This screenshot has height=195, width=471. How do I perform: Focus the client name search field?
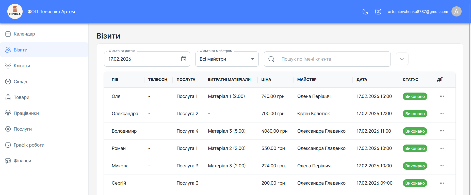tap(327, 59)
